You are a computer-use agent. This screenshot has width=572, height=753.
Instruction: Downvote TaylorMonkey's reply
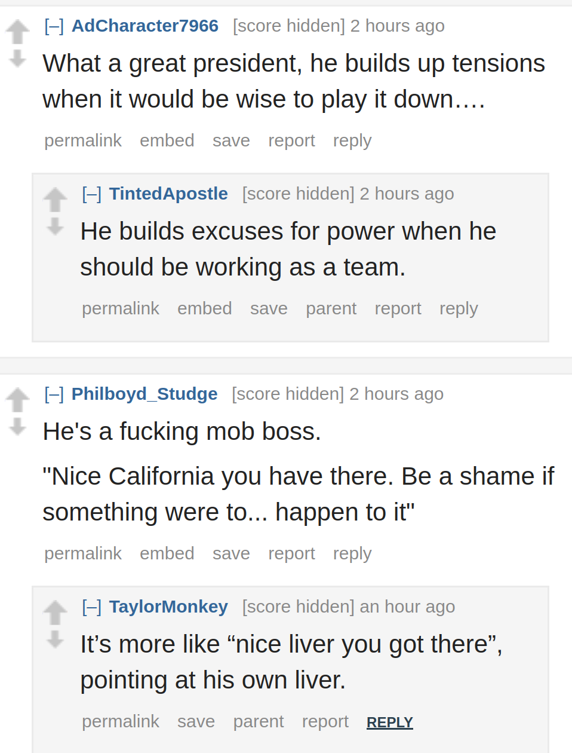point(56,639)
